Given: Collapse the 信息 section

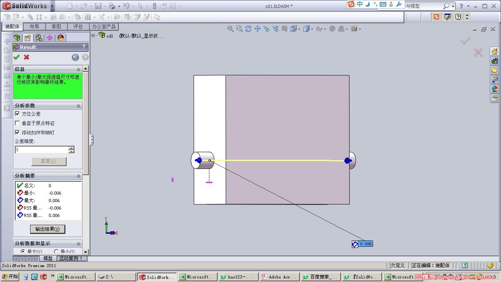Looking at the screenshot, I should 78,69.
